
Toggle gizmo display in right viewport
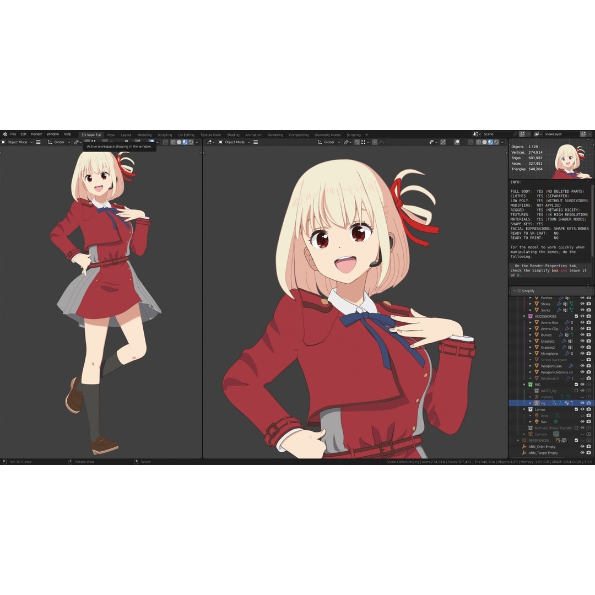[443, 142]
